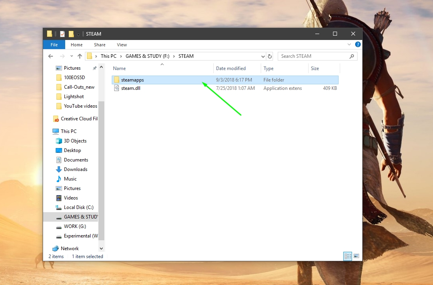
Task: Switch to Large icons view layout
Action: [x=356, y=256]
